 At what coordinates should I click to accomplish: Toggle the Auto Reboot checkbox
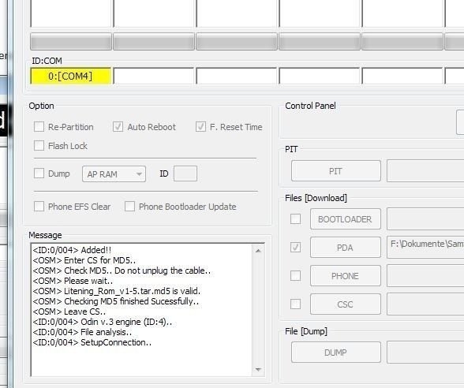(118, 127)
